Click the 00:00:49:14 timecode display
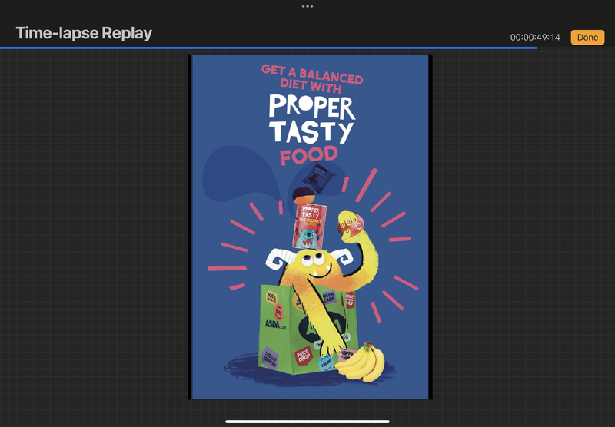Image resolution: width=615 pixels, height=427 pixels. tap(535, 38)
